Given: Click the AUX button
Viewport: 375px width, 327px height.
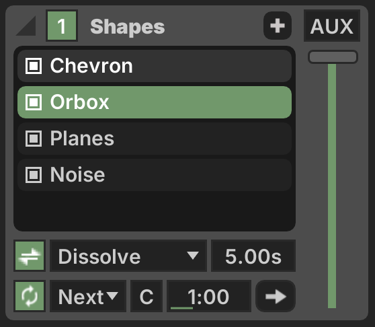Looking at the screenshot, I should click(x=332, y=26).
